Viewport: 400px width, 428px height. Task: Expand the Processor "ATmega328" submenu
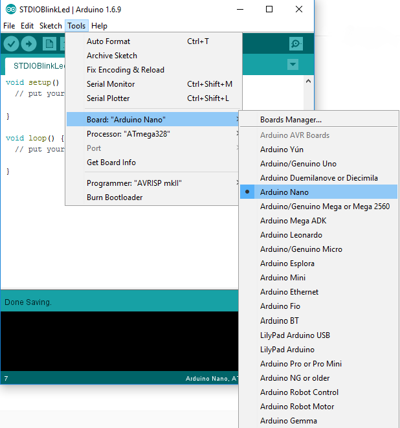point(153,134)
